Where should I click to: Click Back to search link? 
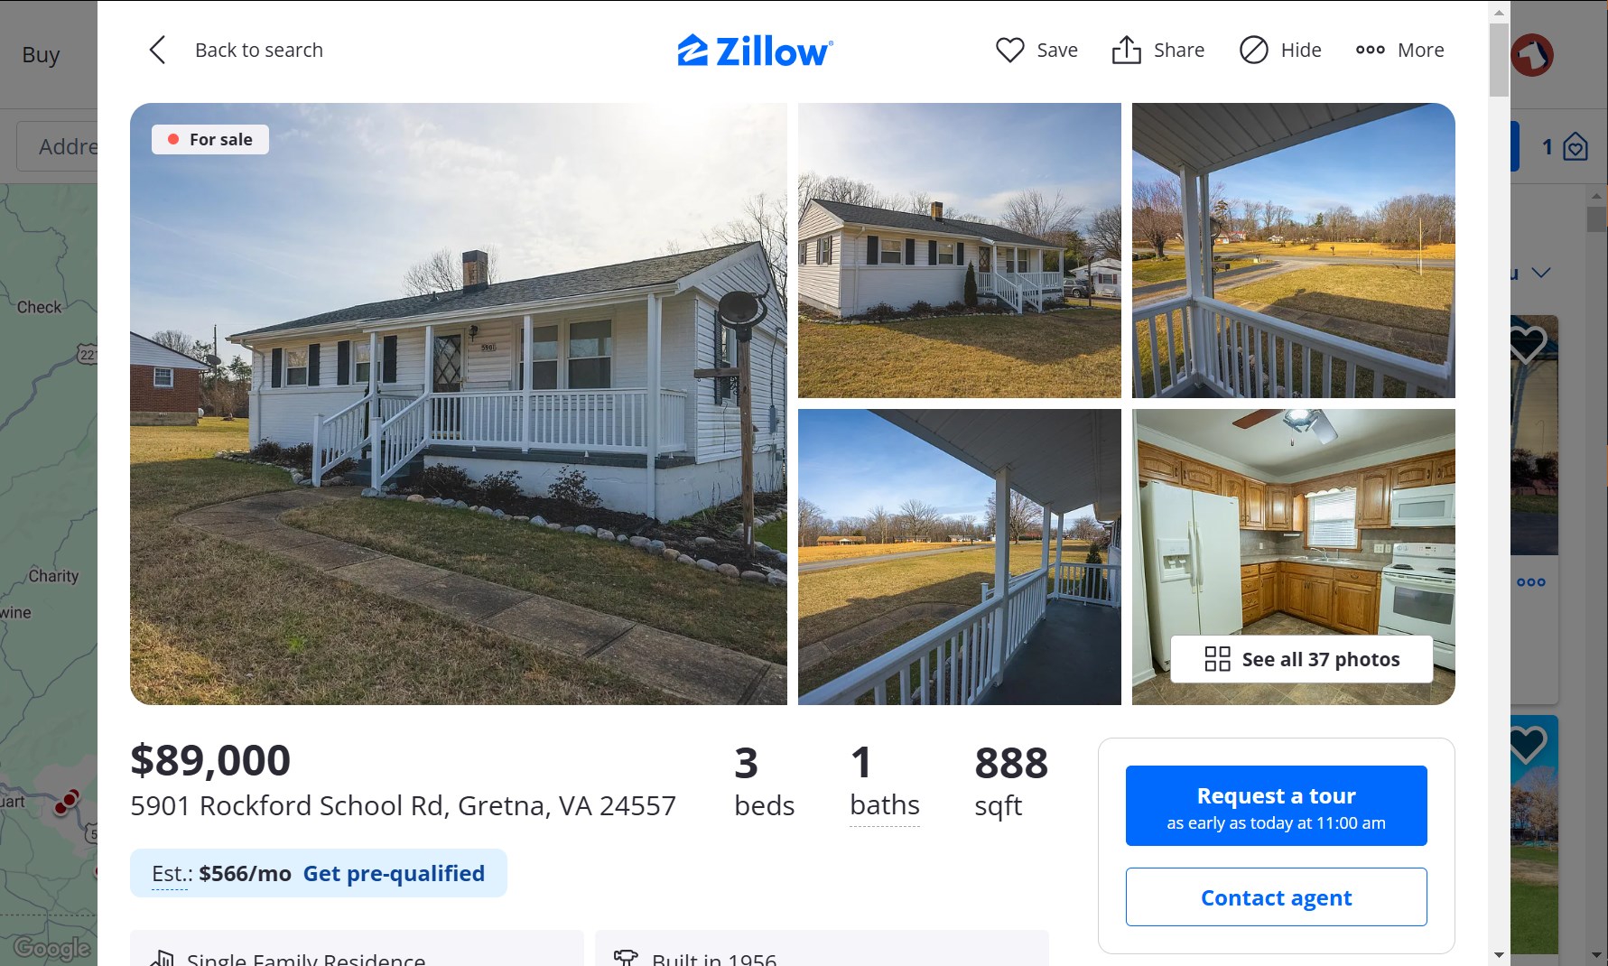click(259, 50)
